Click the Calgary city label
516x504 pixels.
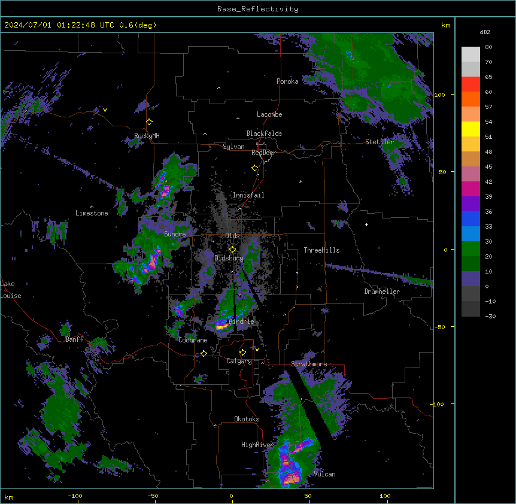pos(239,361)
